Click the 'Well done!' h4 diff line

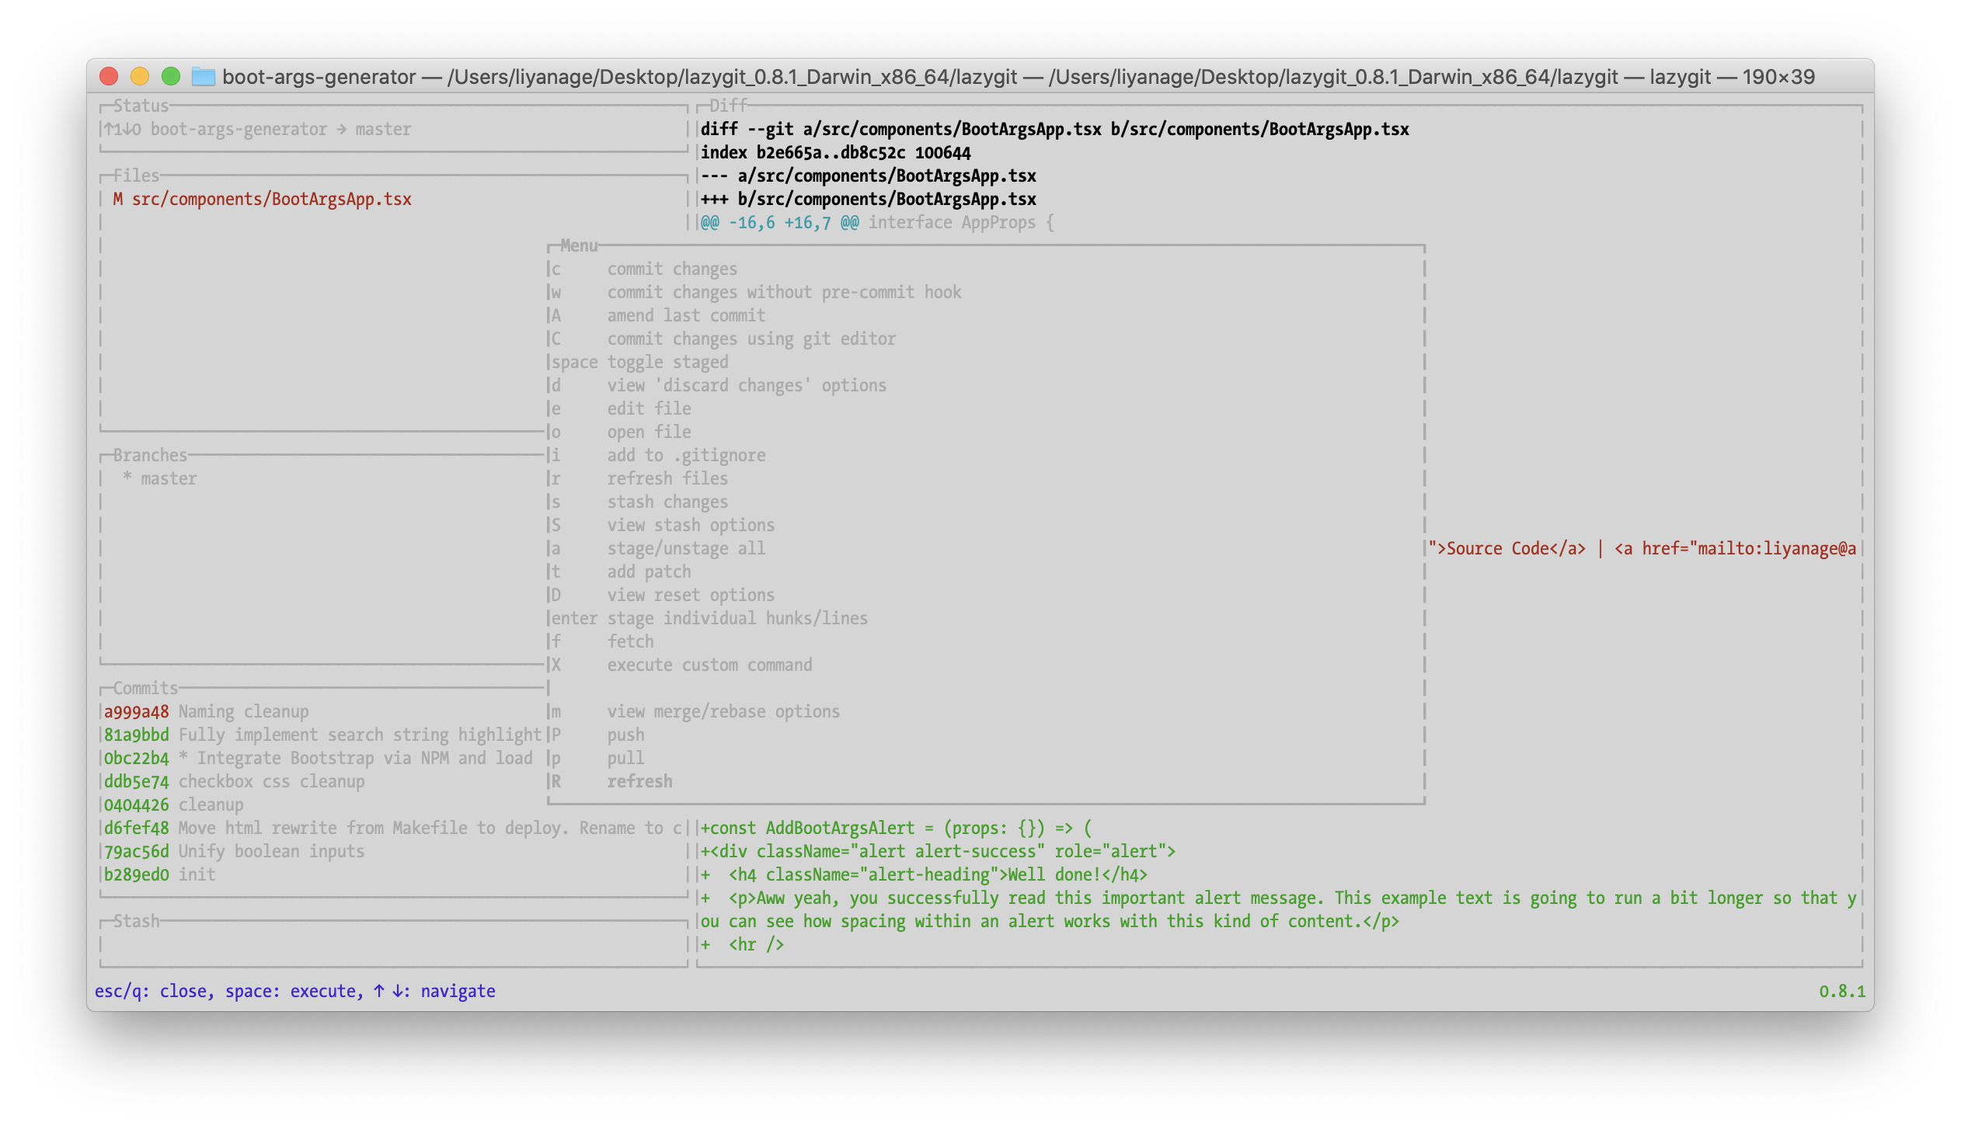[925, 874]
